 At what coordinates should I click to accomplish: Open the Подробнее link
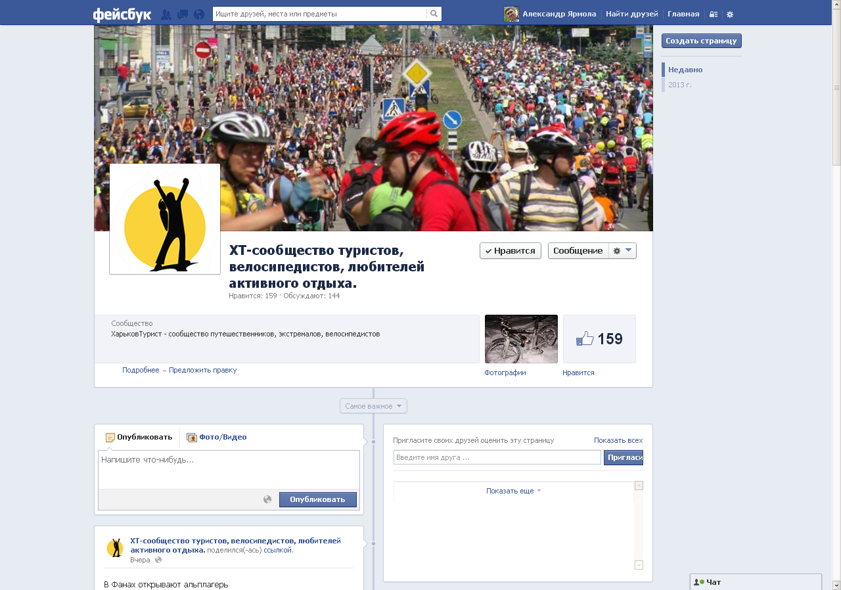(x=141, y=371)
